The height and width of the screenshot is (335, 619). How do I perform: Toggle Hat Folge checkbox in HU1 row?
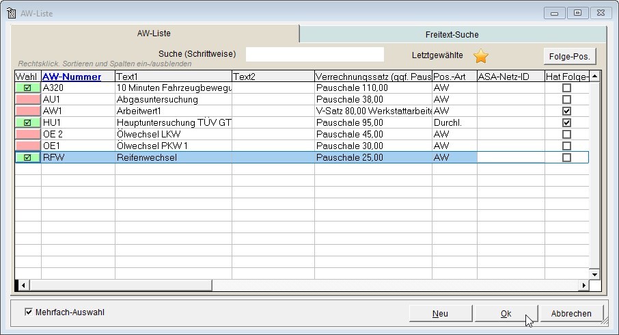coord(566,122)
